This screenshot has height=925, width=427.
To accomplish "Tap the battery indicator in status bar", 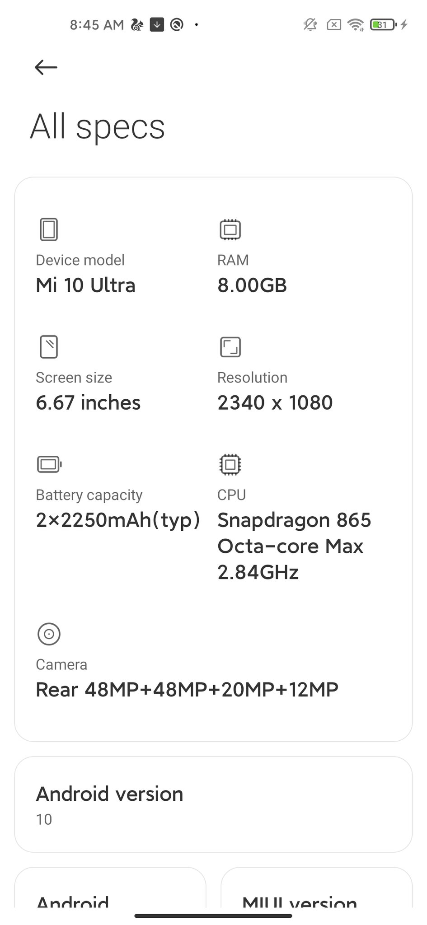I will [383, 25].
